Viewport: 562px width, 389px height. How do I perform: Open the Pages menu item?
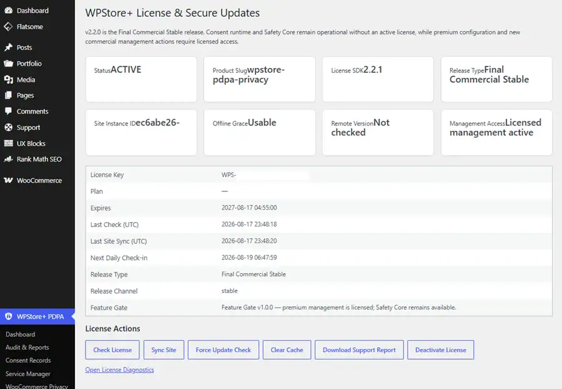click(x=37, y=95)
